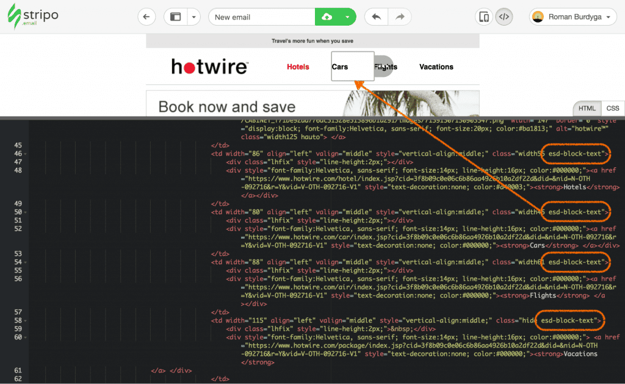The width and height of the screenshot is (625, 384).
Task: Expand the layout view dropdown arrow
Action: [193, 17]
